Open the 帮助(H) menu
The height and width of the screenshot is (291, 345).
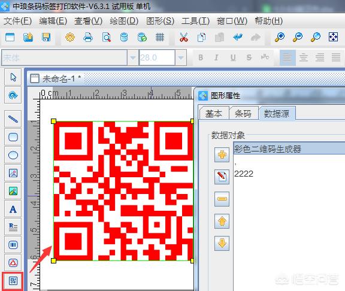269,21
